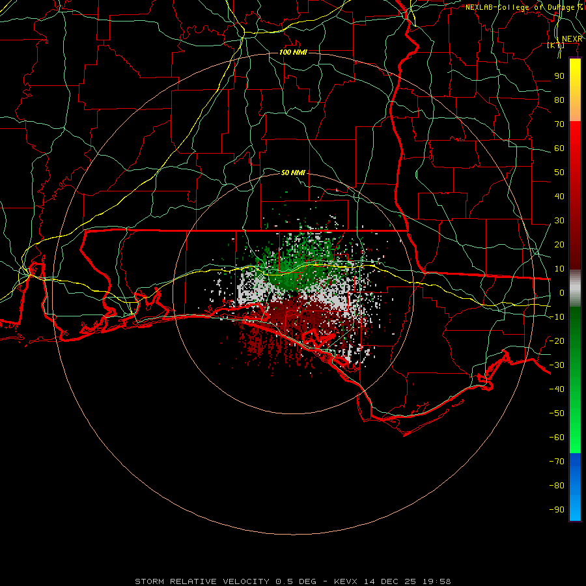Select the 70 value on the velocity scale
The image size is (586, 586).
click(x=559, y=124)
